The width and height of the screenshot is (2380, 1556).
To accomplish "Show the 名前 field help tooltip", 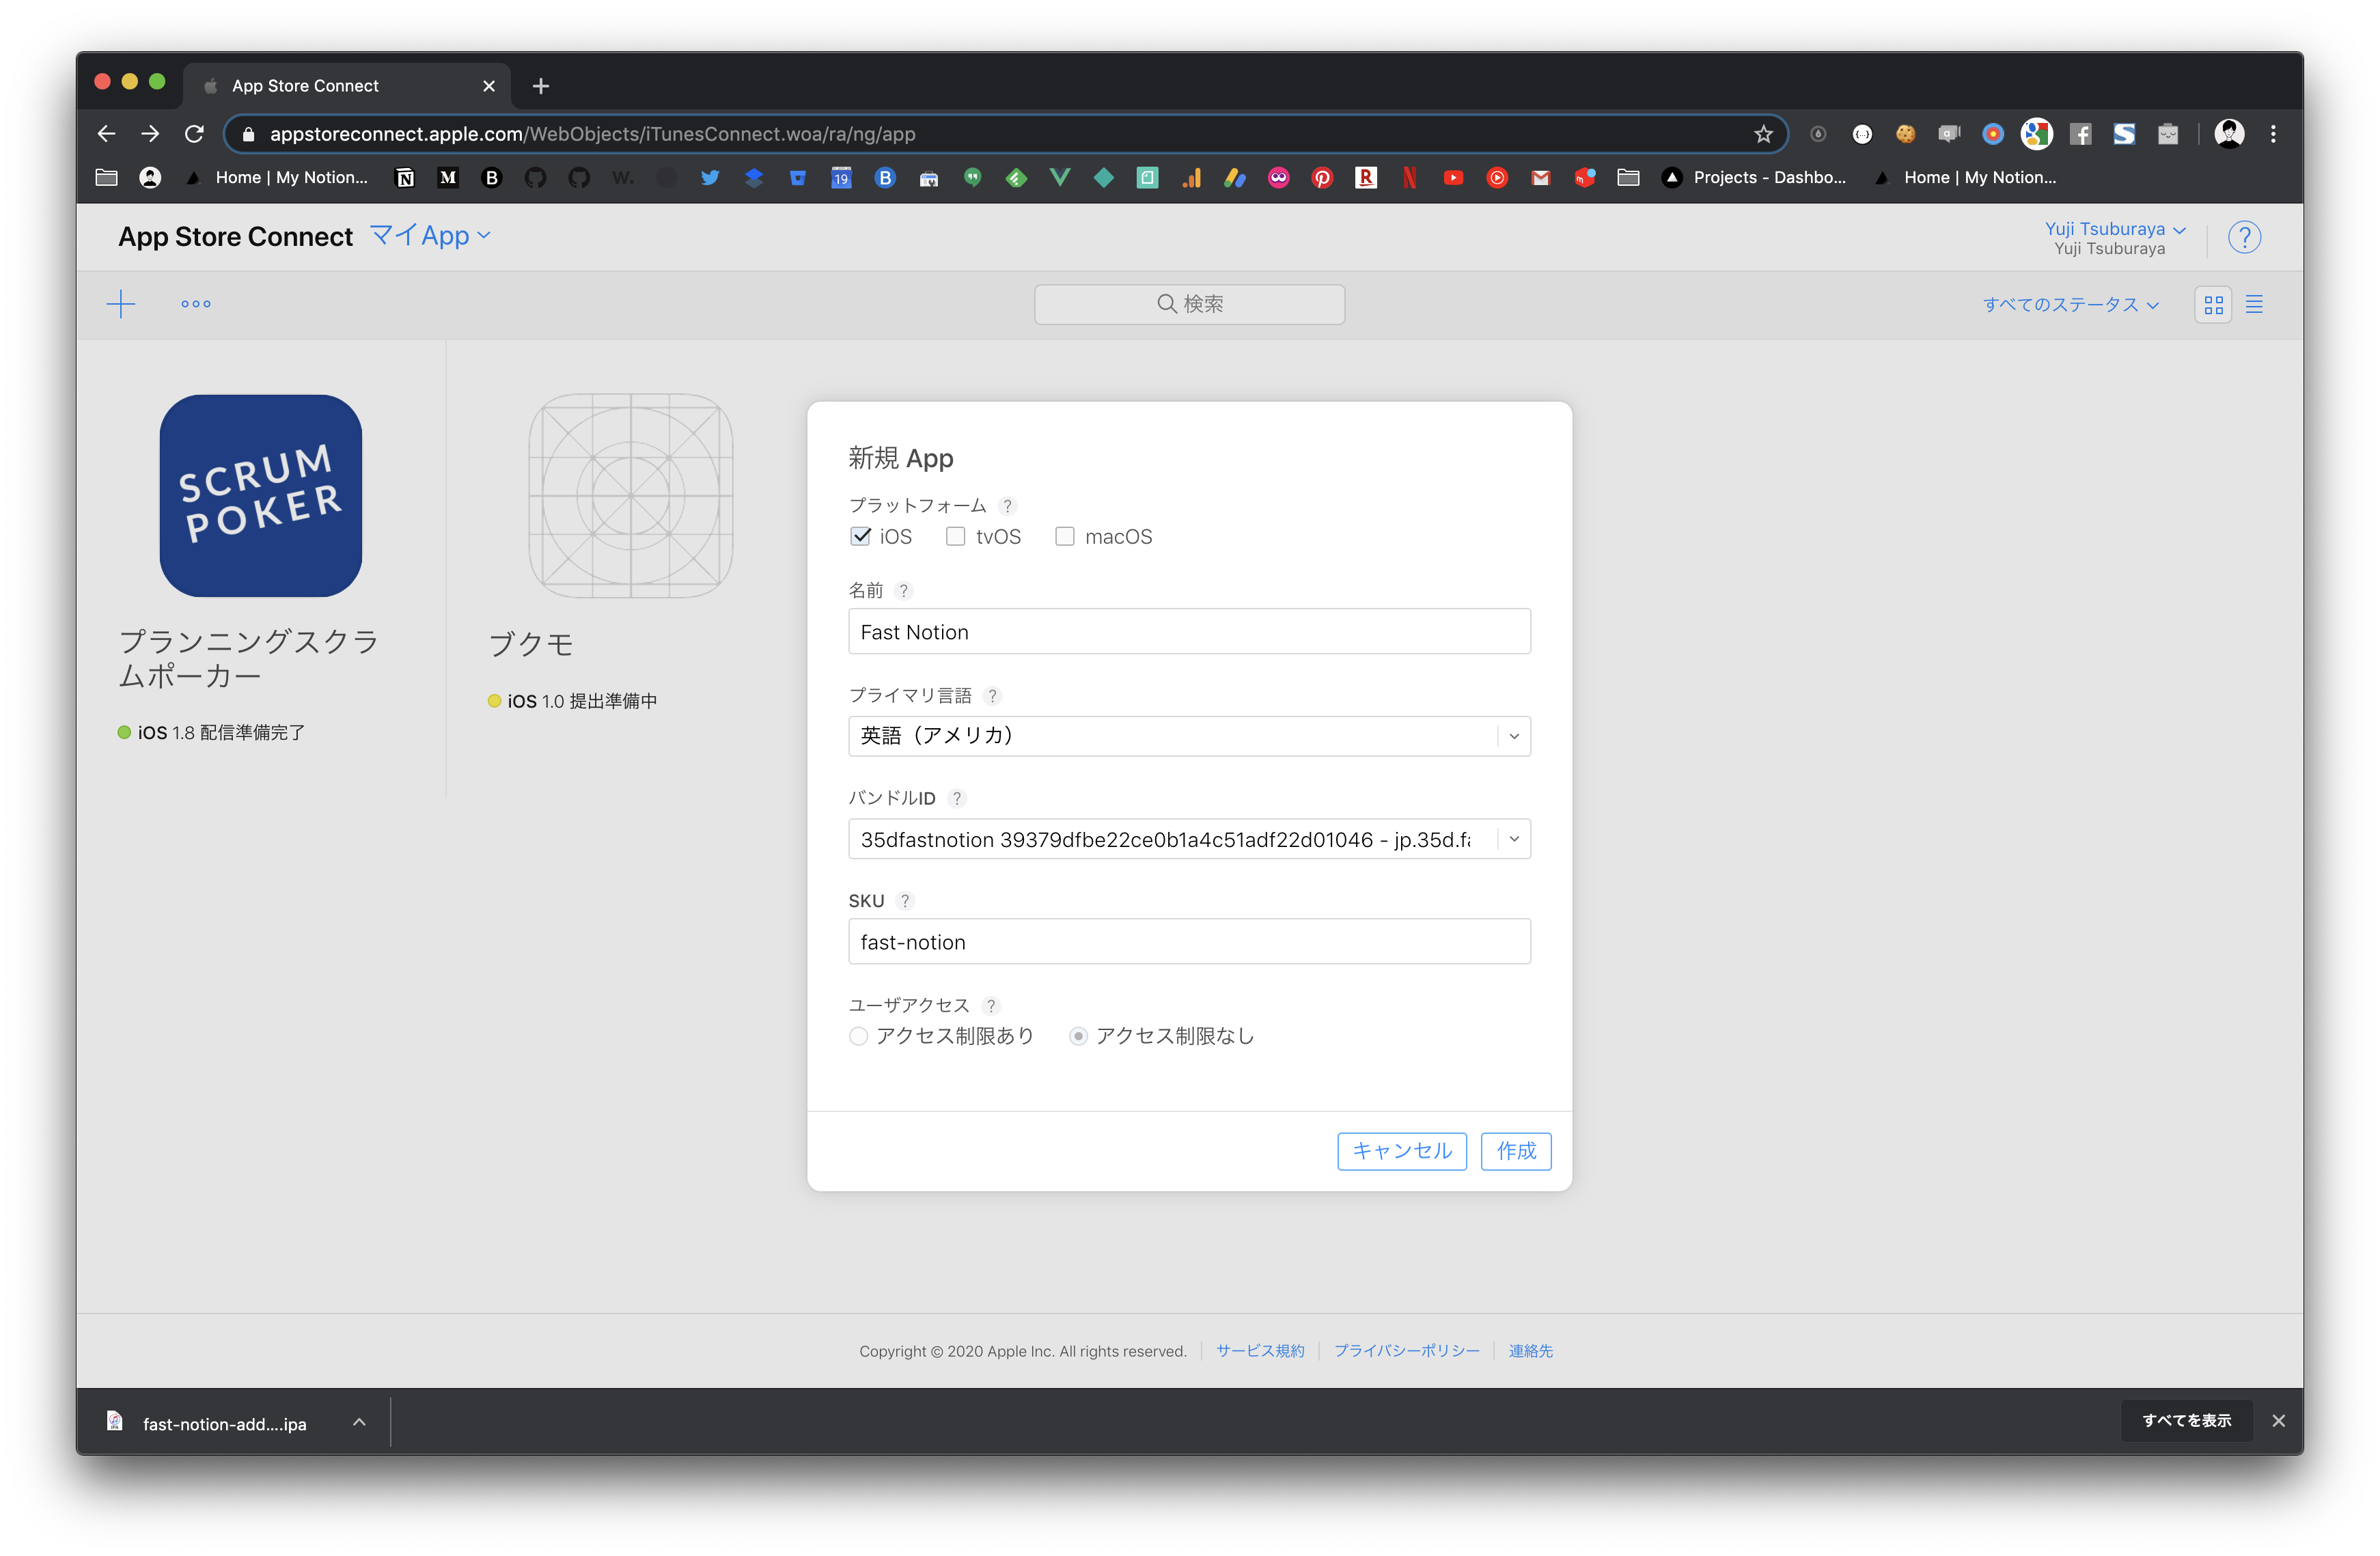I will coord(904,591).
